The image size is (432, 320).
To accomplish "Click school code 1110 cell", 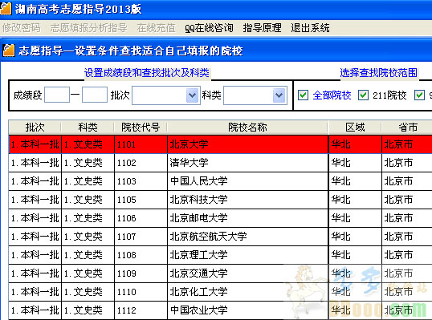I will coord(141,292).
